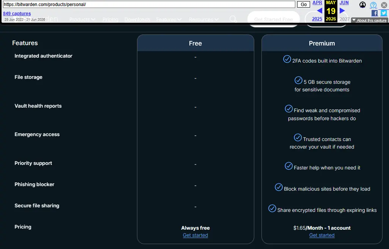Click the Emergency access feature label
The height and width of the screenshot is (249, 389).
tap(37, 134)
